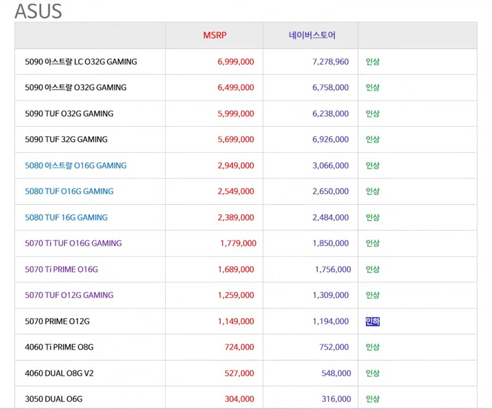Click MSRP value 5,999,000

[x=236, y=114]
